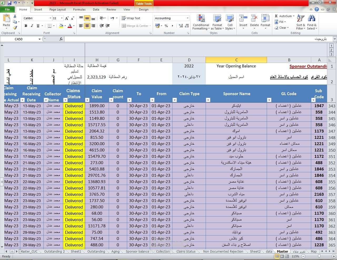The height and width of the screenshot is (260, 337).
Task: Click the zoom slider handle
Action: coord(319,256)
